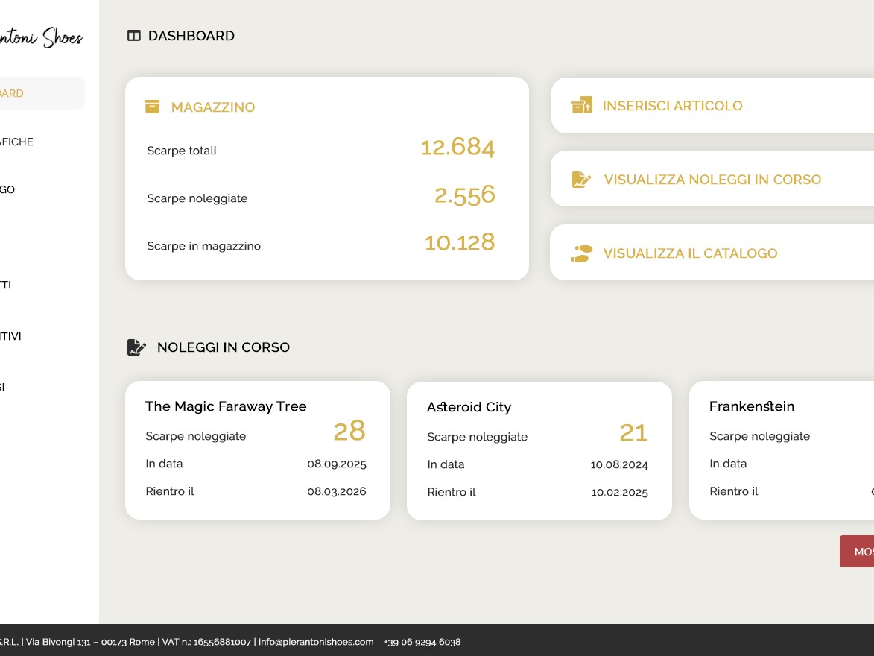Viewport: 874px width, 656px height.
Task: Click the +39 06 9294 6038 phone number
Action: tap(422, 642)
